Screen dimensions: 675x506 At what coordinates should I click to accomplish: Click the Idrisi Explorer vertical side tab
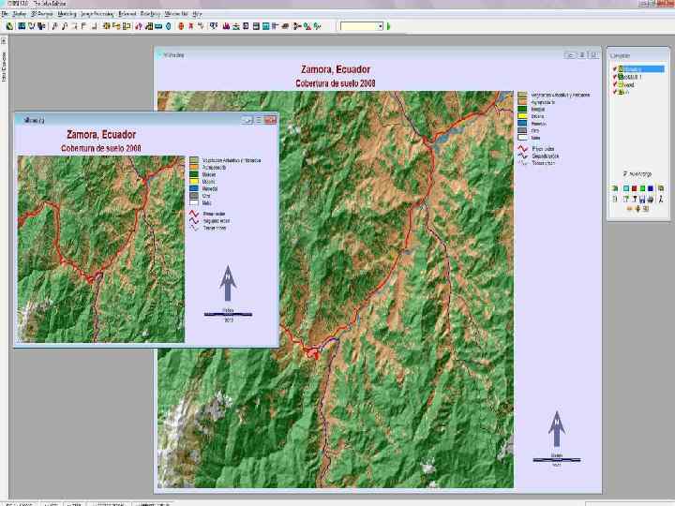pos(4,67)
